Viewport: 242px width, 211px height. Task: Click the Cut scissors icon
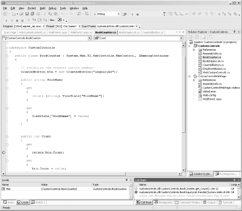45,14
